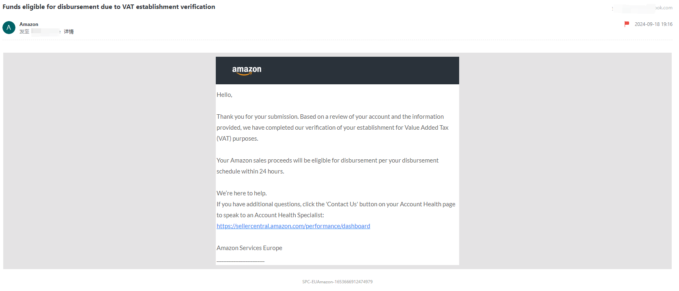
Task: Click the 'Hello,' greeting line
Action: (224, 95)
